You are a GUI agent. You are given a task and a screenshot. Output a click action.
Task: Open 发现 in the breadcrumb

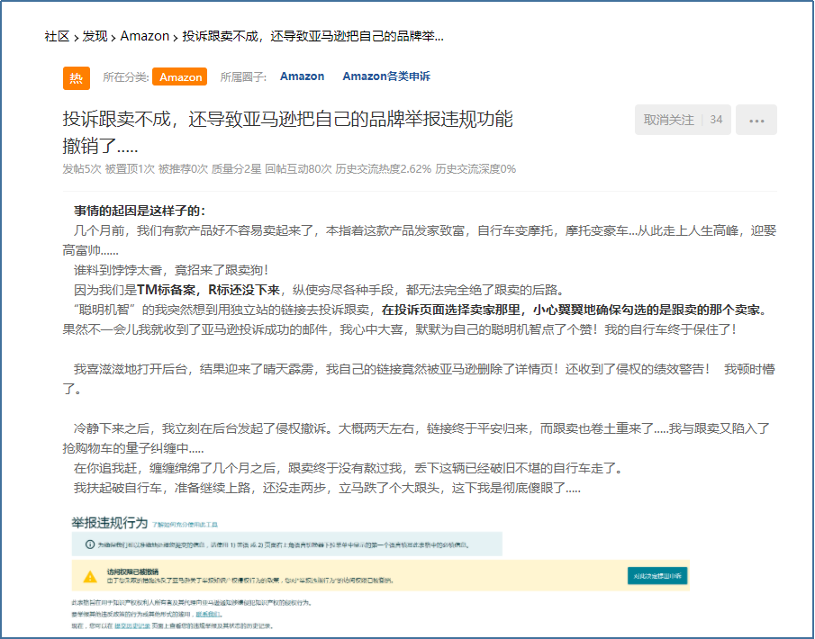pos(95,36)
